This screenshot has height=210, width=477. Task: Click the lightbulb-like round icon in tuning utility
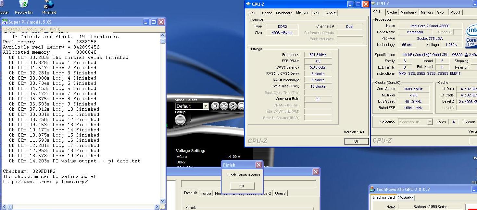[x=232, y=106]
